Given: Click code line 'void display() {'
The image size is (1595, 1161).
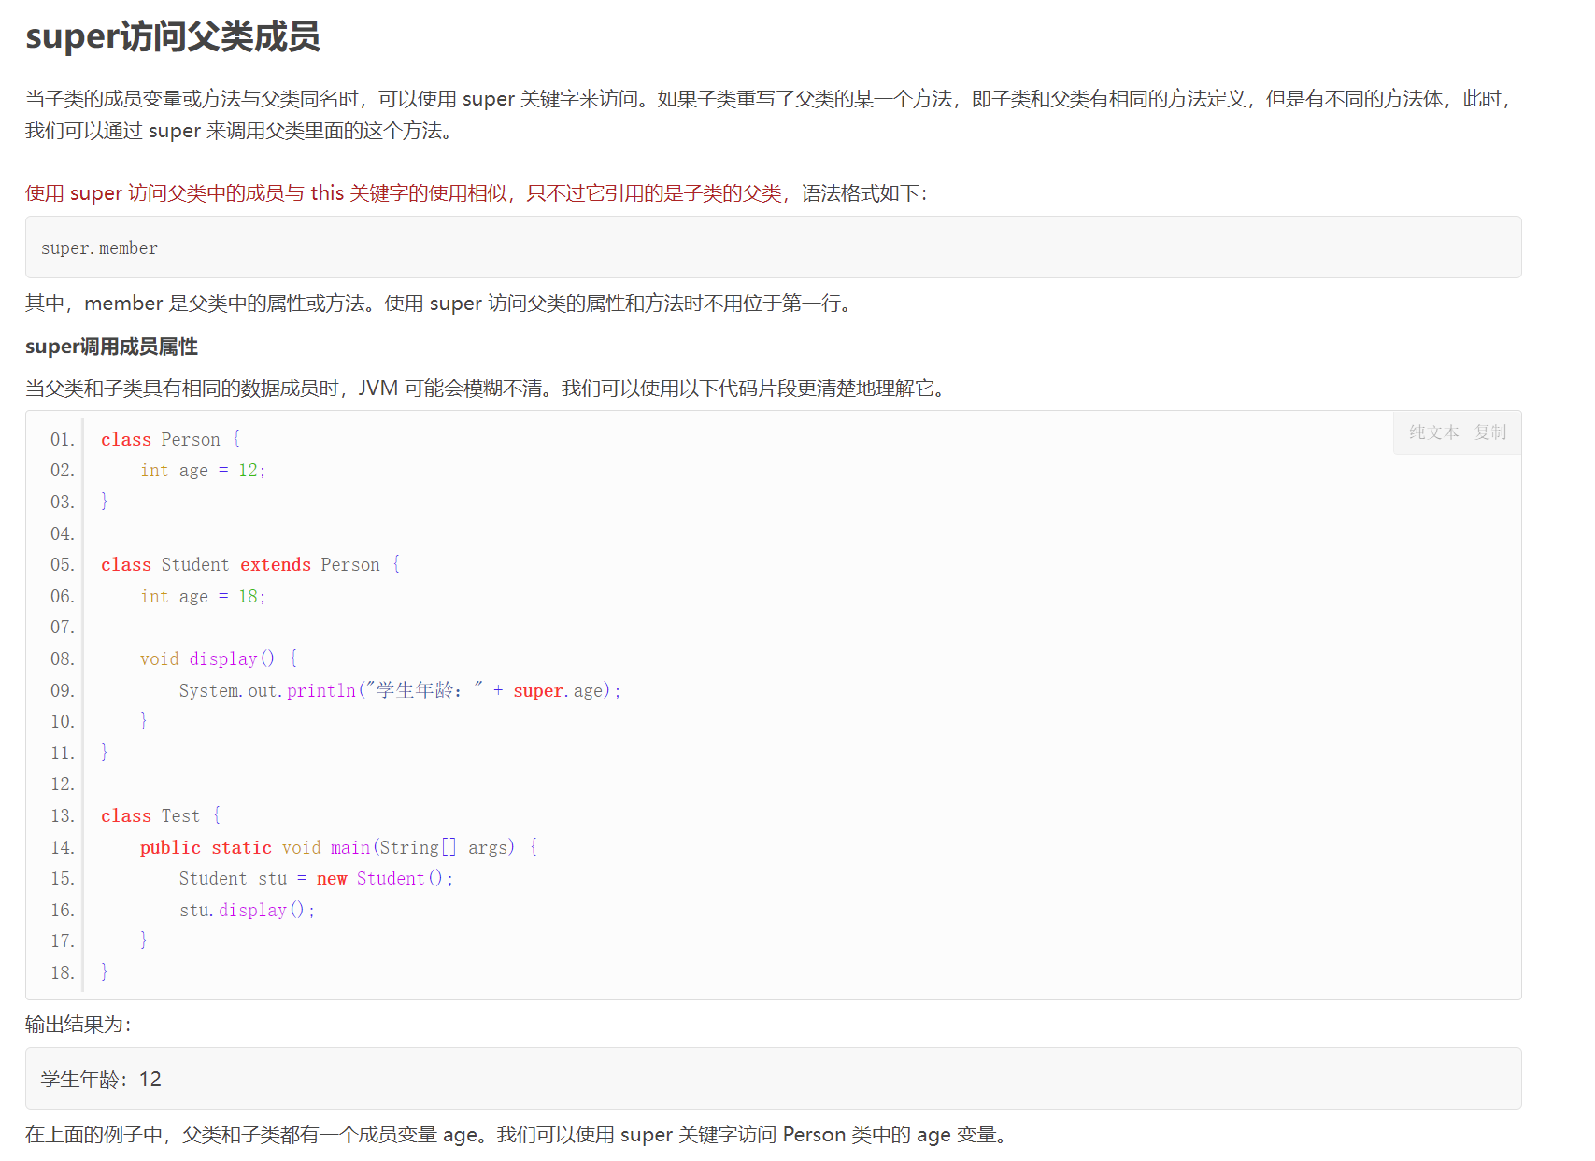Looking at the screenshot, I should 219,658.
